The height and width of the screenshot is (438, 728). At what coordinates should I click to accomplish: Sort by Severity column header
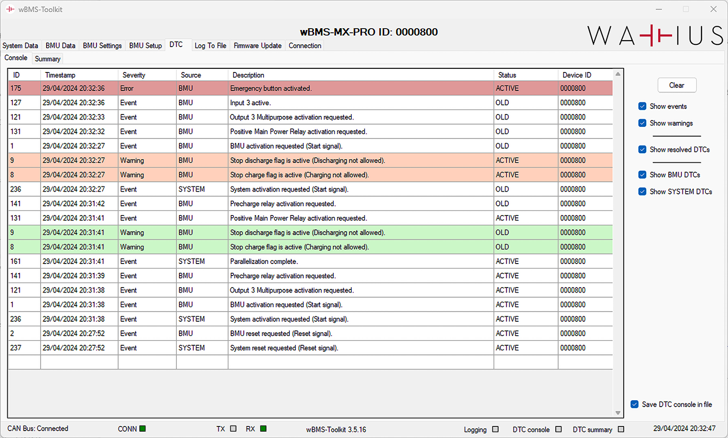coord(134,75)
